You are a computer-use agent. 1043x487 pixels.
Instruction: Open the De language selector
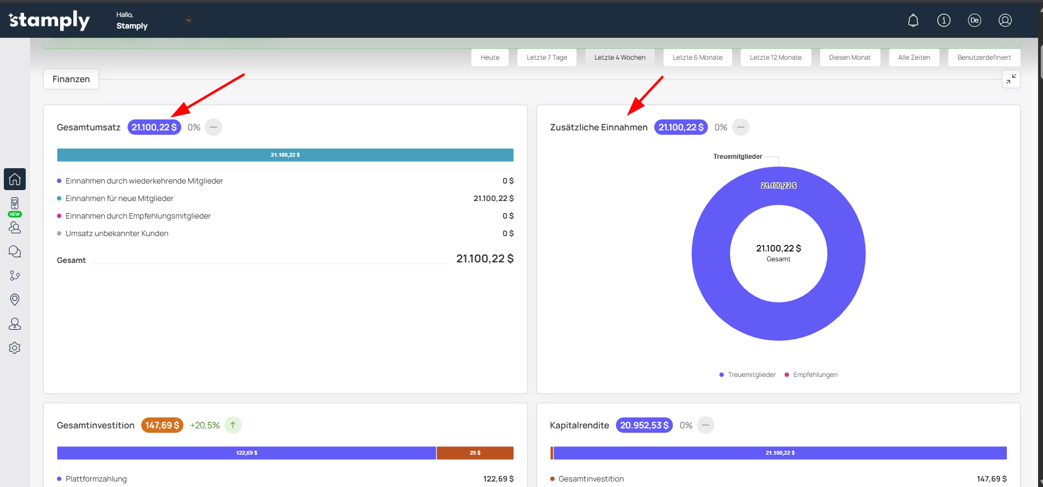pos(974,21)
